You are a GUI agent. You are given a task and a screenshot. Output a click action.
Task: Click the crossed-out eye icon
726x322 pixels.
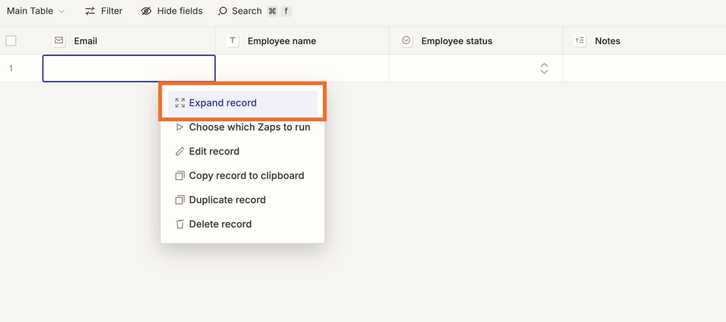(146, 11)
